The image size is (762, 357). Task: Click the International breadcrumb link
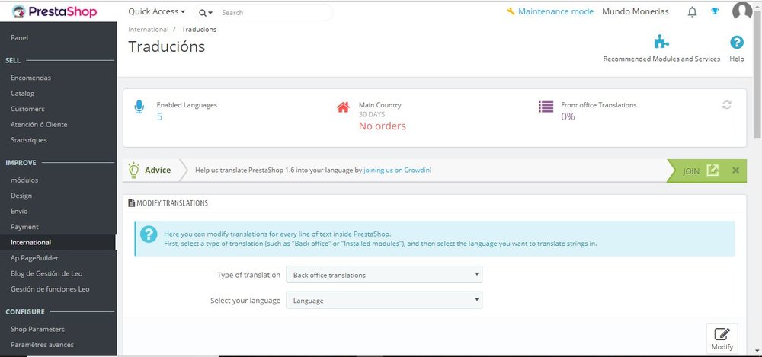pyautogui.click(x=149, y=29)
